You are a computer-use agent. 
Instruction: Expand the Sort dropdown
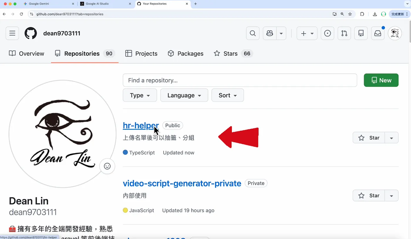click(228, 95)
